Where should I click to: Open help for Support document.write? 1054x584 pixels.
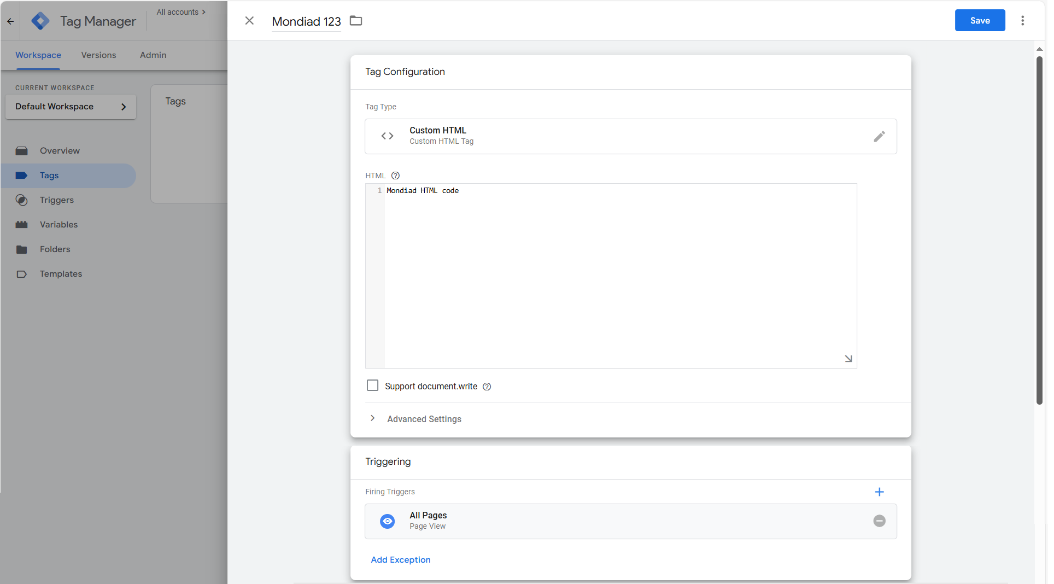(487, 387)
